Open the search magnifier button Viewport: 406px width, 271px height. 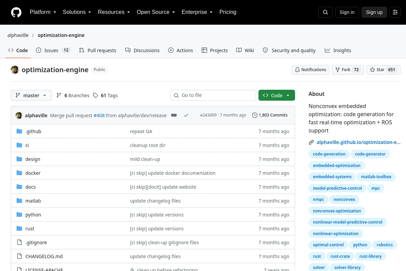click(325, 12)
